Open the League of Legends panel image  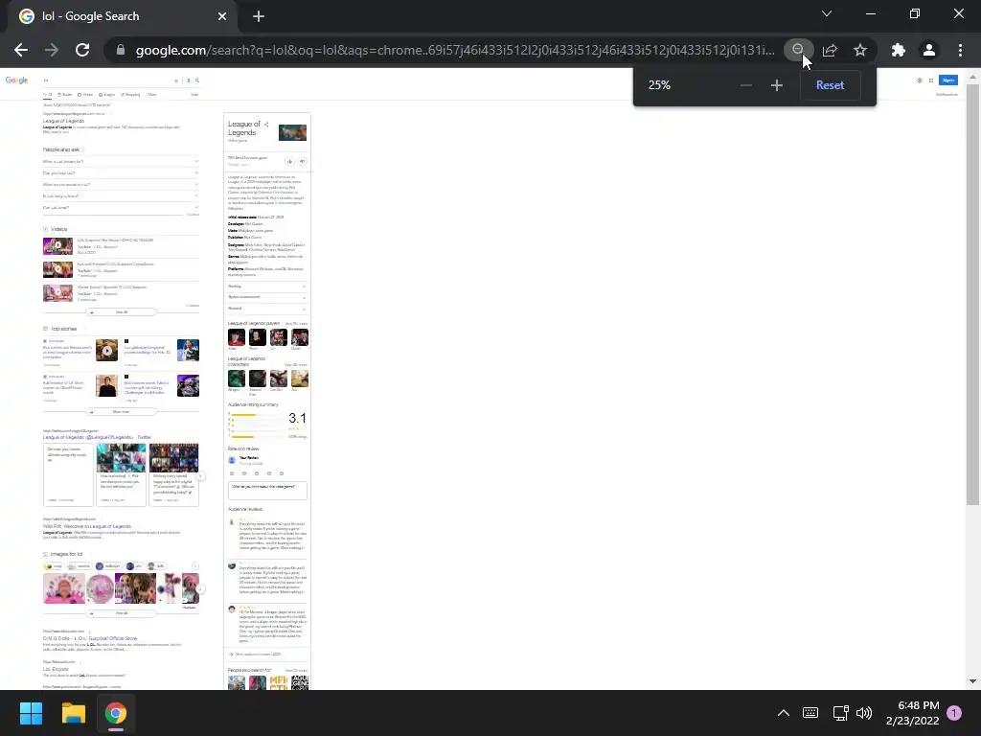(292, 132)
